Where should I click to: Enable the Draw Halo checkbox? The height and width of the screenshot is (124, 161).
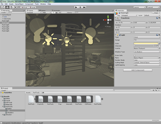(x=135, y=55)
